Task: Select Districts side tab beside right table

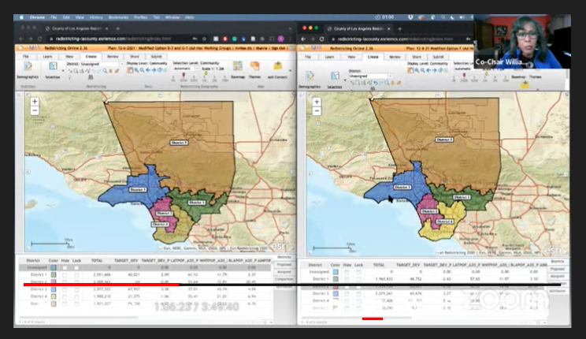Action: pyautogui.click(x=557, y=261)
